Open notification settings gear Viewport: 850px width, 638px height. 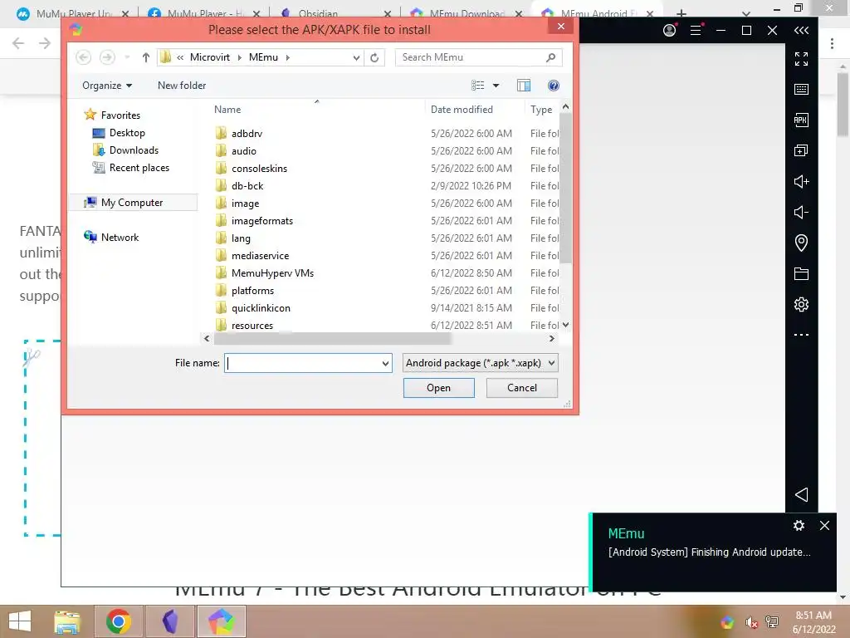pos(799,526)
